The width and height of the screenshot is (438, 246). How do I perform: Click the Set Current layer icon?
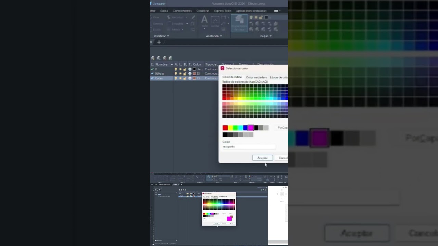[170, 58]
